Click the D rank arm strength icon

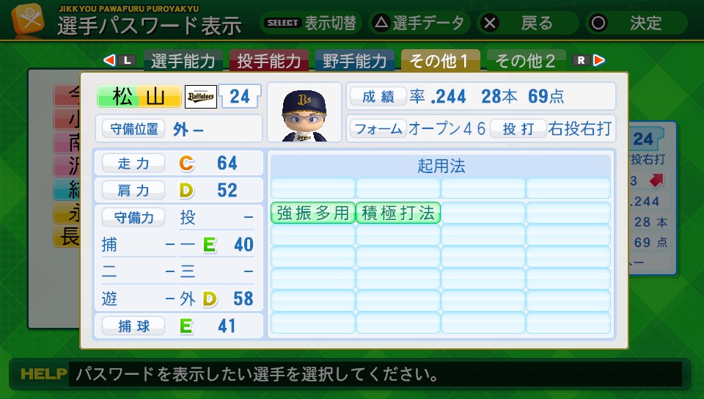(x=186, y=191)
